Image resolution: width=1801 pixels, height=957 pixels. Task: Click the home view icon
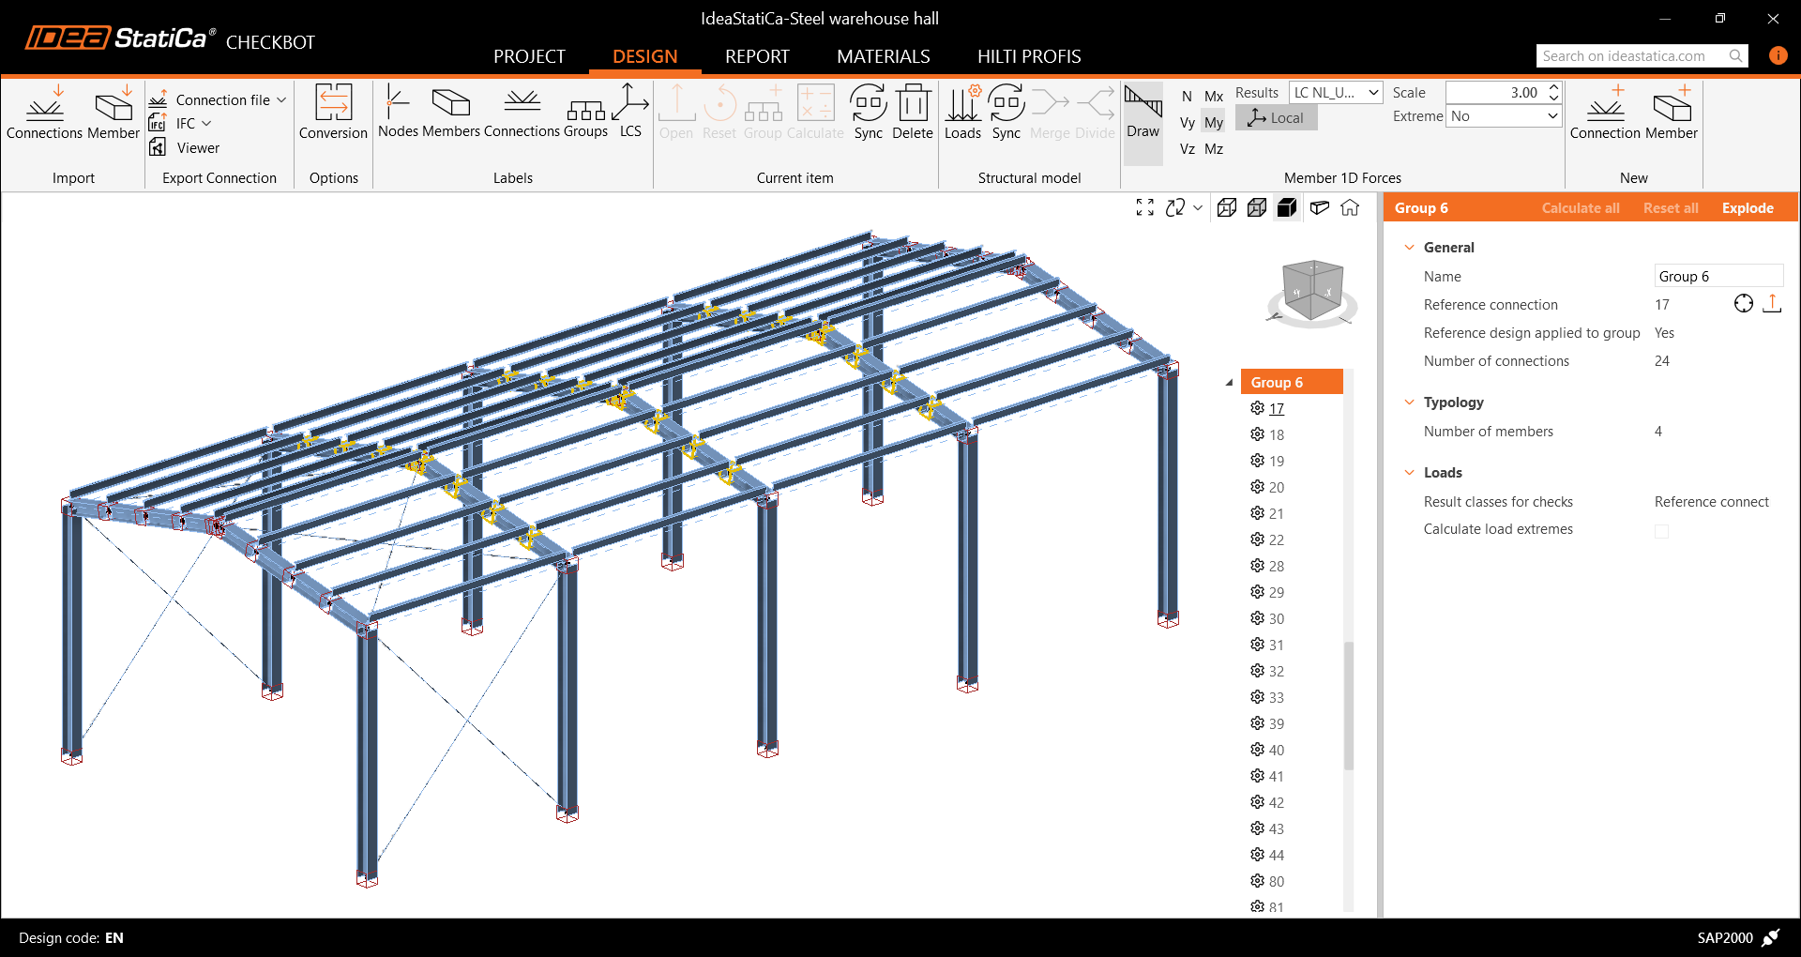pos(1350,207)
